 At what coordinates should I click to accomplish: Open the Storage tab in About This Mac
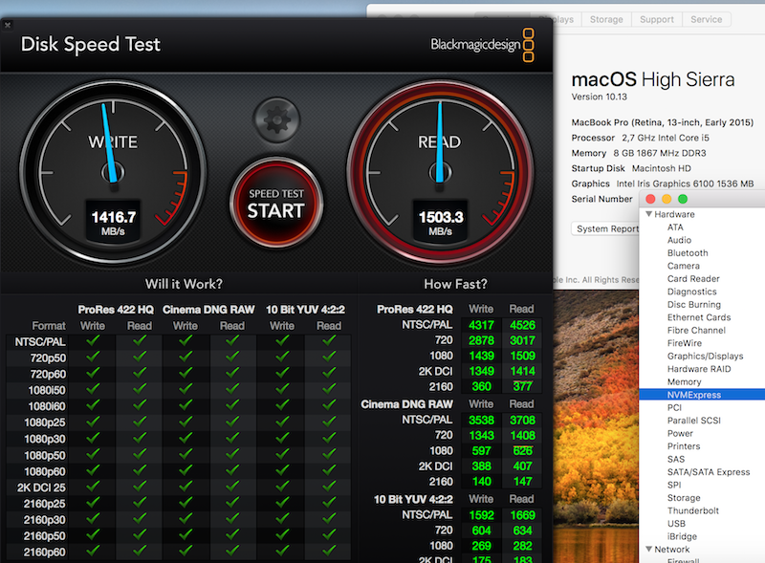(606, 19)
